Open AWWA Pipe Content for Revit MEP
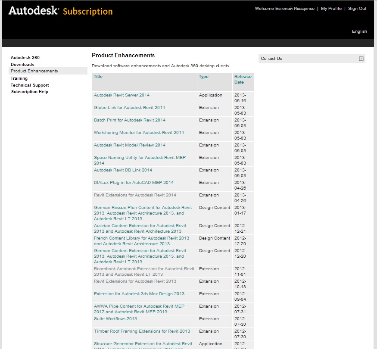 [139, 309]
